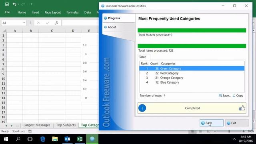Open the Undo history dropdown arrow
The width and height of the screenshot is (256, 144).
(18, 4)
